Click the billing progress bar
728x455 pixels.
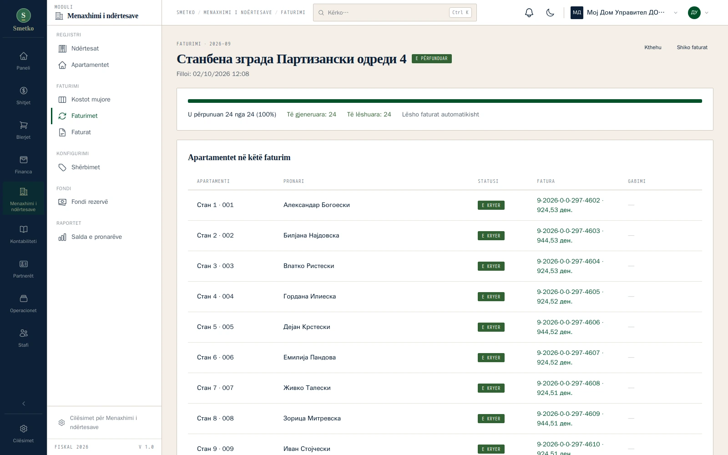click(x=445, y=101)
